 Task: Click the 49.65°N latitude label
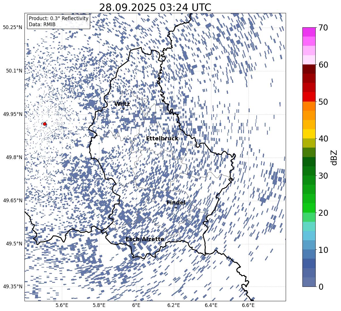[12, 200]
